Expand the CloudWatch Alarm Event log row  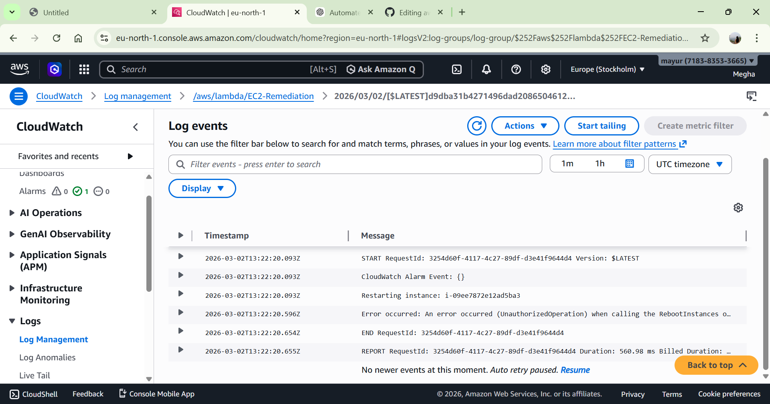tap(181, 275)
